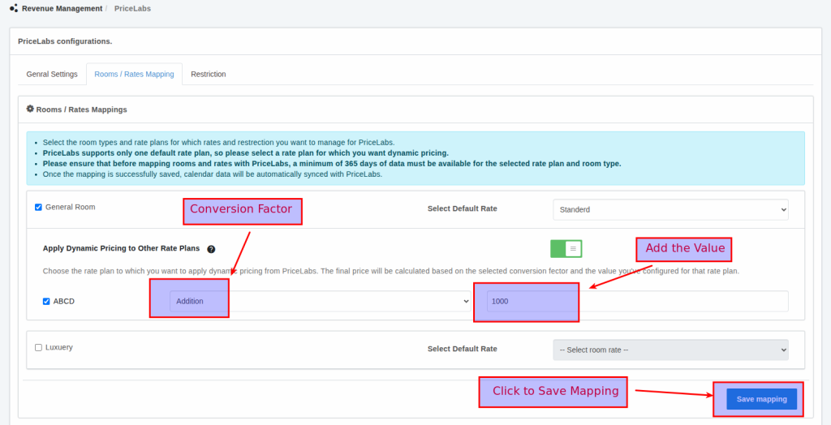Click gear icon beside Rooms / Rates Mappings
The height and width of the screenshot is (425, 831).
30,109
